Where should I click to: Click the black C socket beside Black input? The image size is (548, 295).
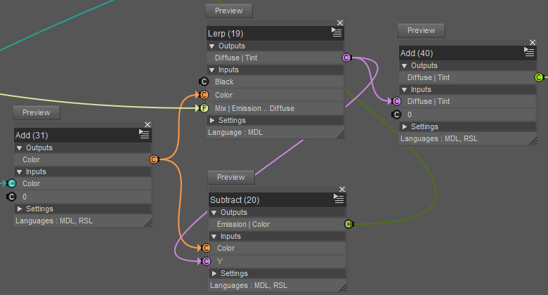coord(204,81)
